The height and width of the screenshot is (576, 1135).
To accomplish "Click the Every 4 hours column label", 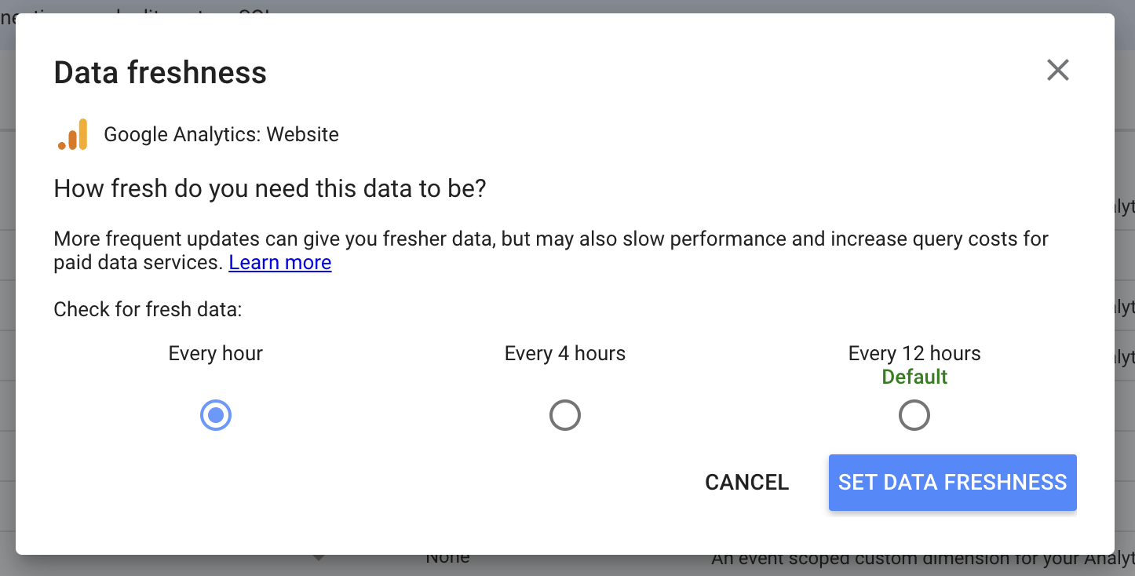I will coord(565,353).
